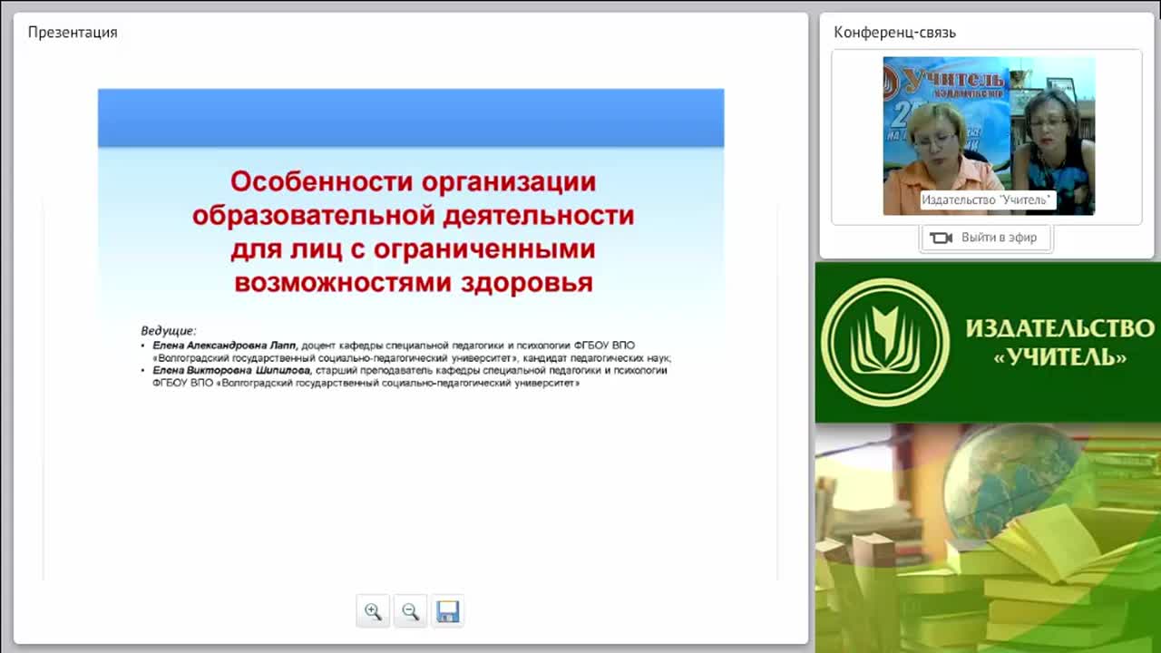This screenshot has height=653, width=1161.
Task: Zoom out of the presentation slide
Action: [x=410, y=611]
